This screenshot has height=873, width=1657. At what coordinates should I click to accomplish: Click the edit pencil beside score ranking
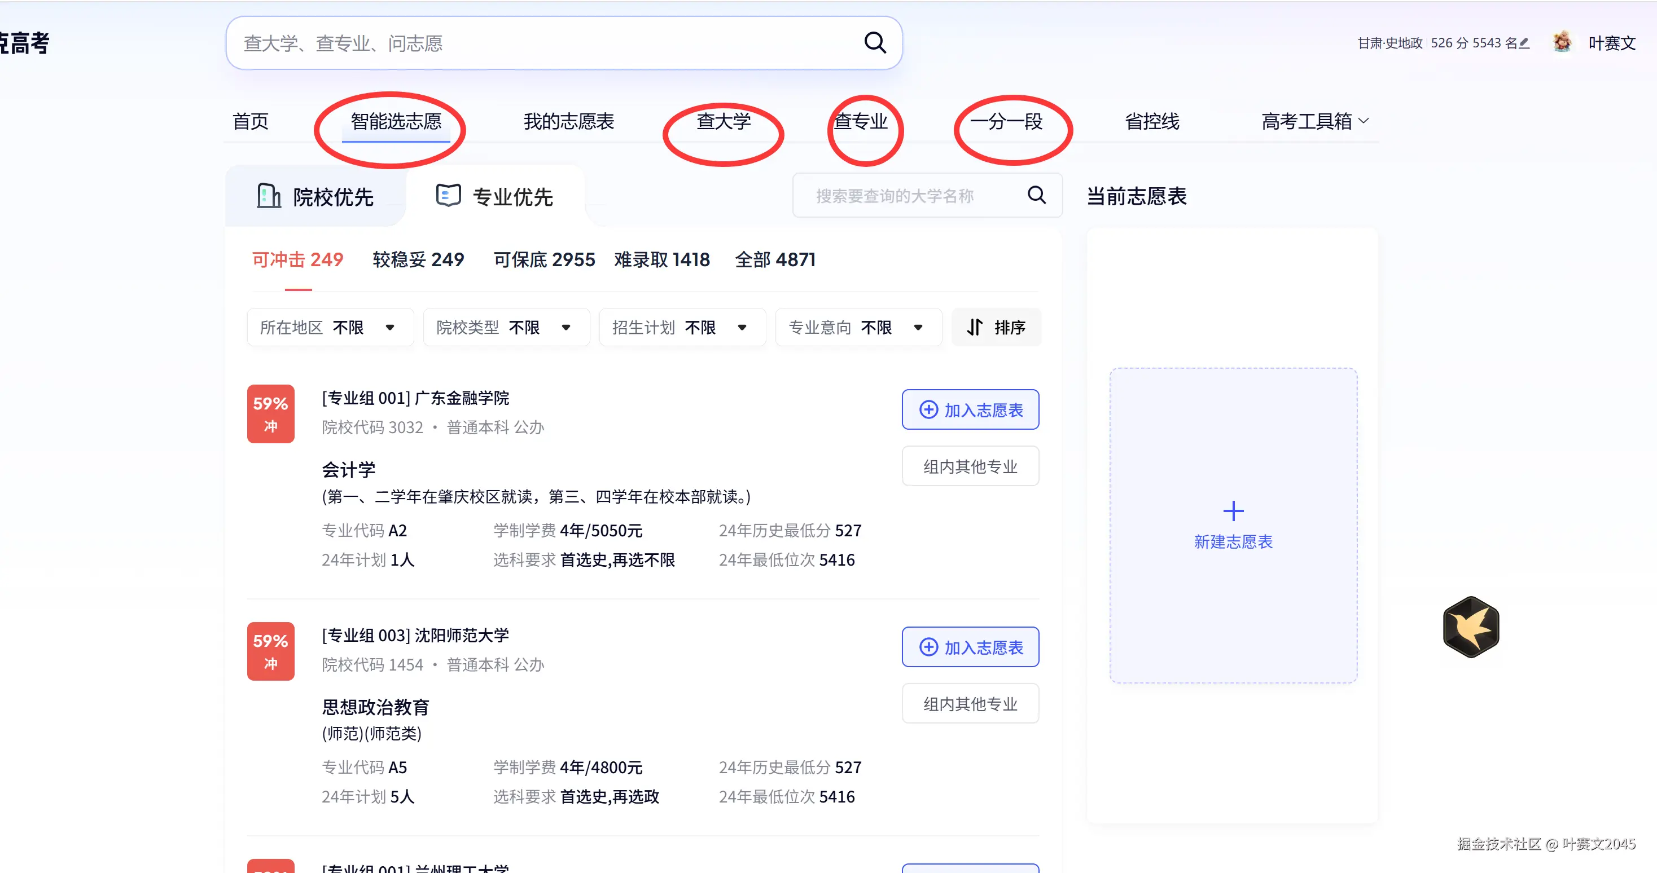1523,43
